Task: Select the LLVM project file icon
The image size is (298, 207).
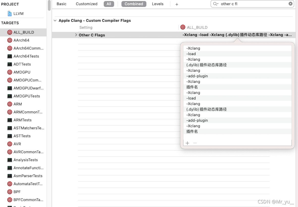Action: click(10, 13)
